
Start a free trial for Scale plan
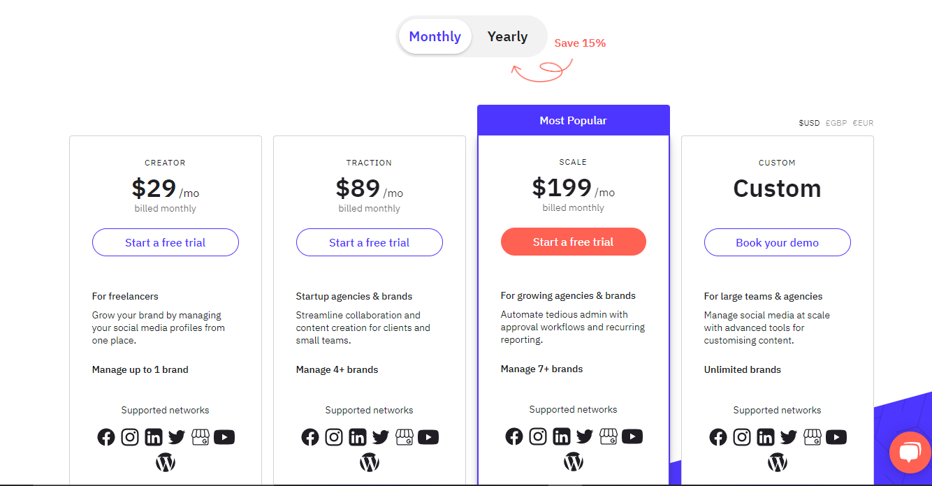click(573, 242)
